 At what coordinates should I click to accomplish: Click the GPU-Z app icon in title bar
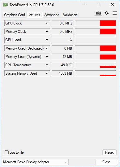(6, 5)
